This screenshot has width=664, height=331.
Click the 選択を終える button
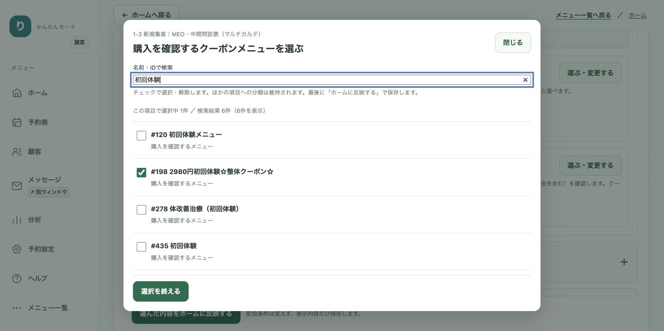click(x=161, y=291)
